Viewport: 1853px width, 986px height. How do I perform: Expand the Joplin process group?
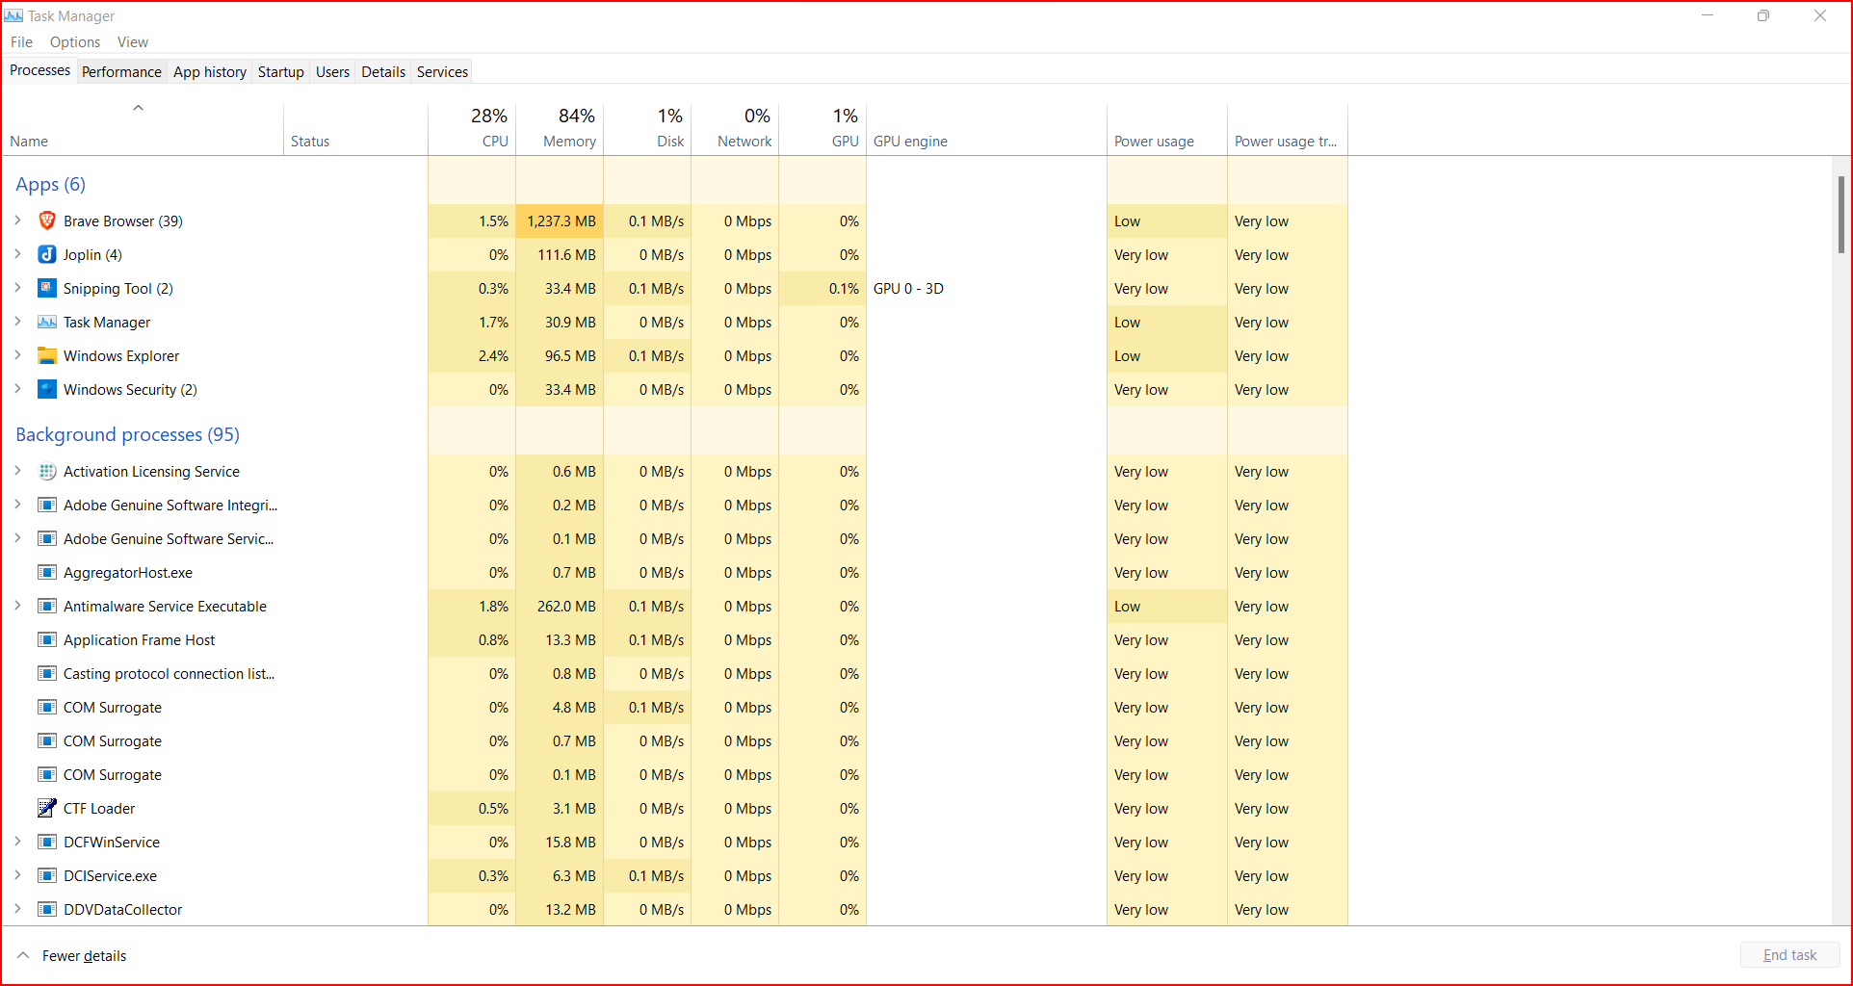(17, 254)
